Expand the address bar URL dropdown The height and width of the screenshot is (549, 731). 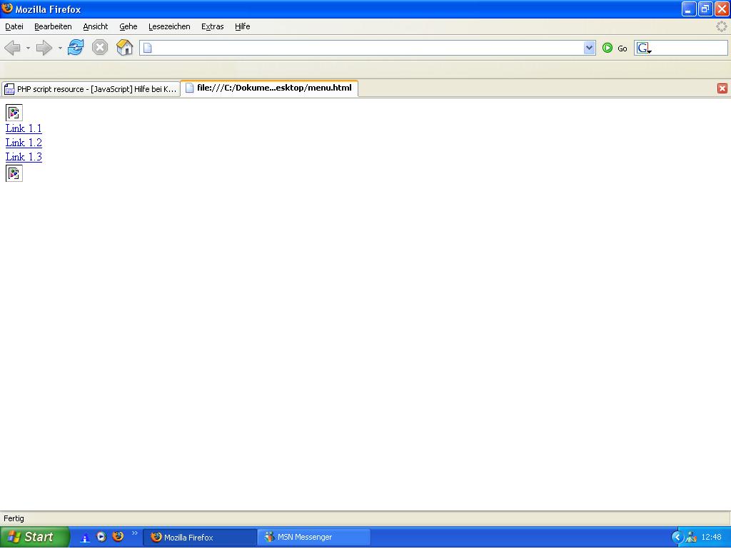tap(589, 48)
